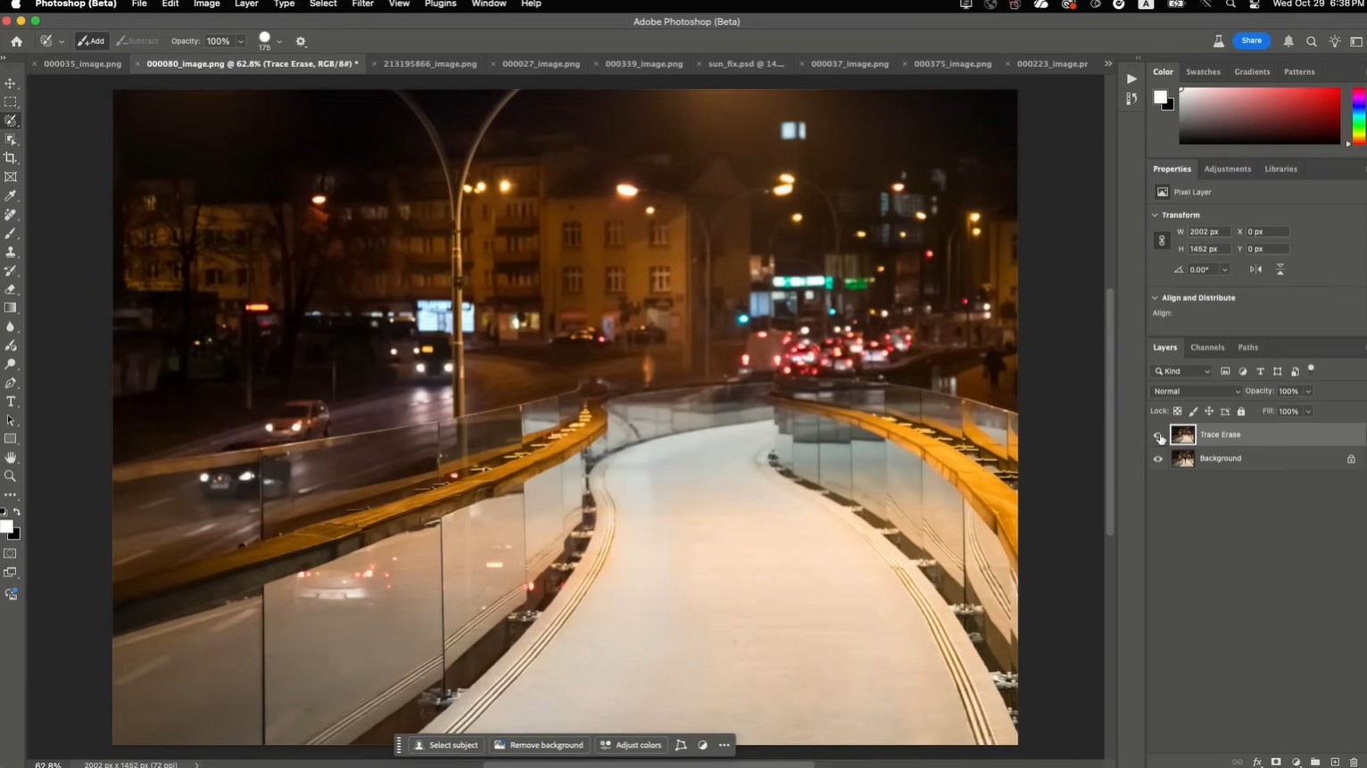Click the delete layer trash icon
Screen dimensions: 1367x768
click(1354, 762)
